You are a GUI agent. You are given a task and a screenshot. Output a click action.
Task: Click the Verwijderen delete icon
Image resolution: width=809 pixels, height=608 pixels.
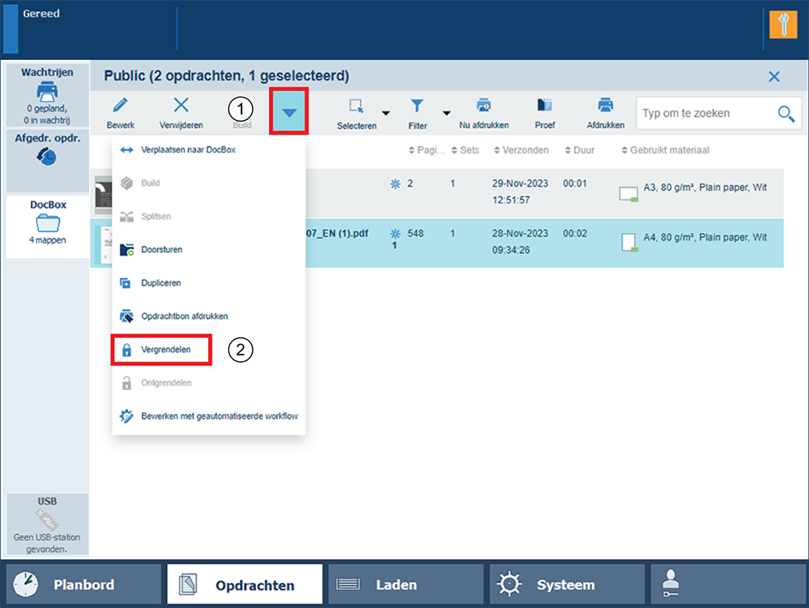click(181, 105)
